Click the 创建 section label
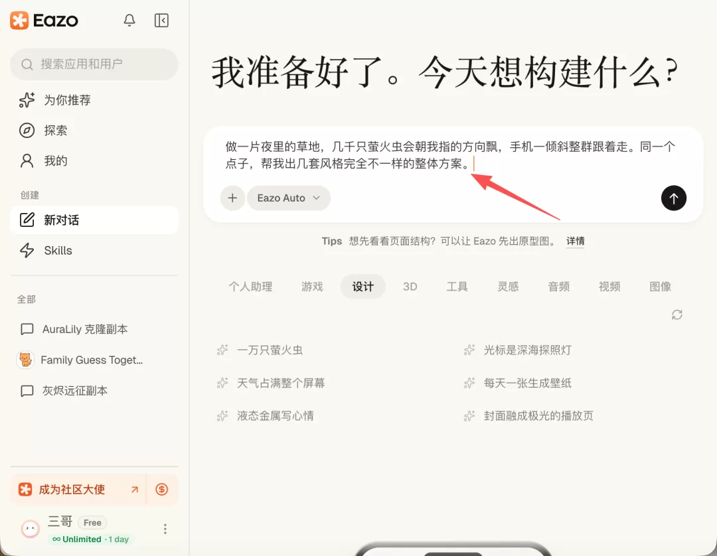This screenshot has height=556, width=717. coord(30,195)
